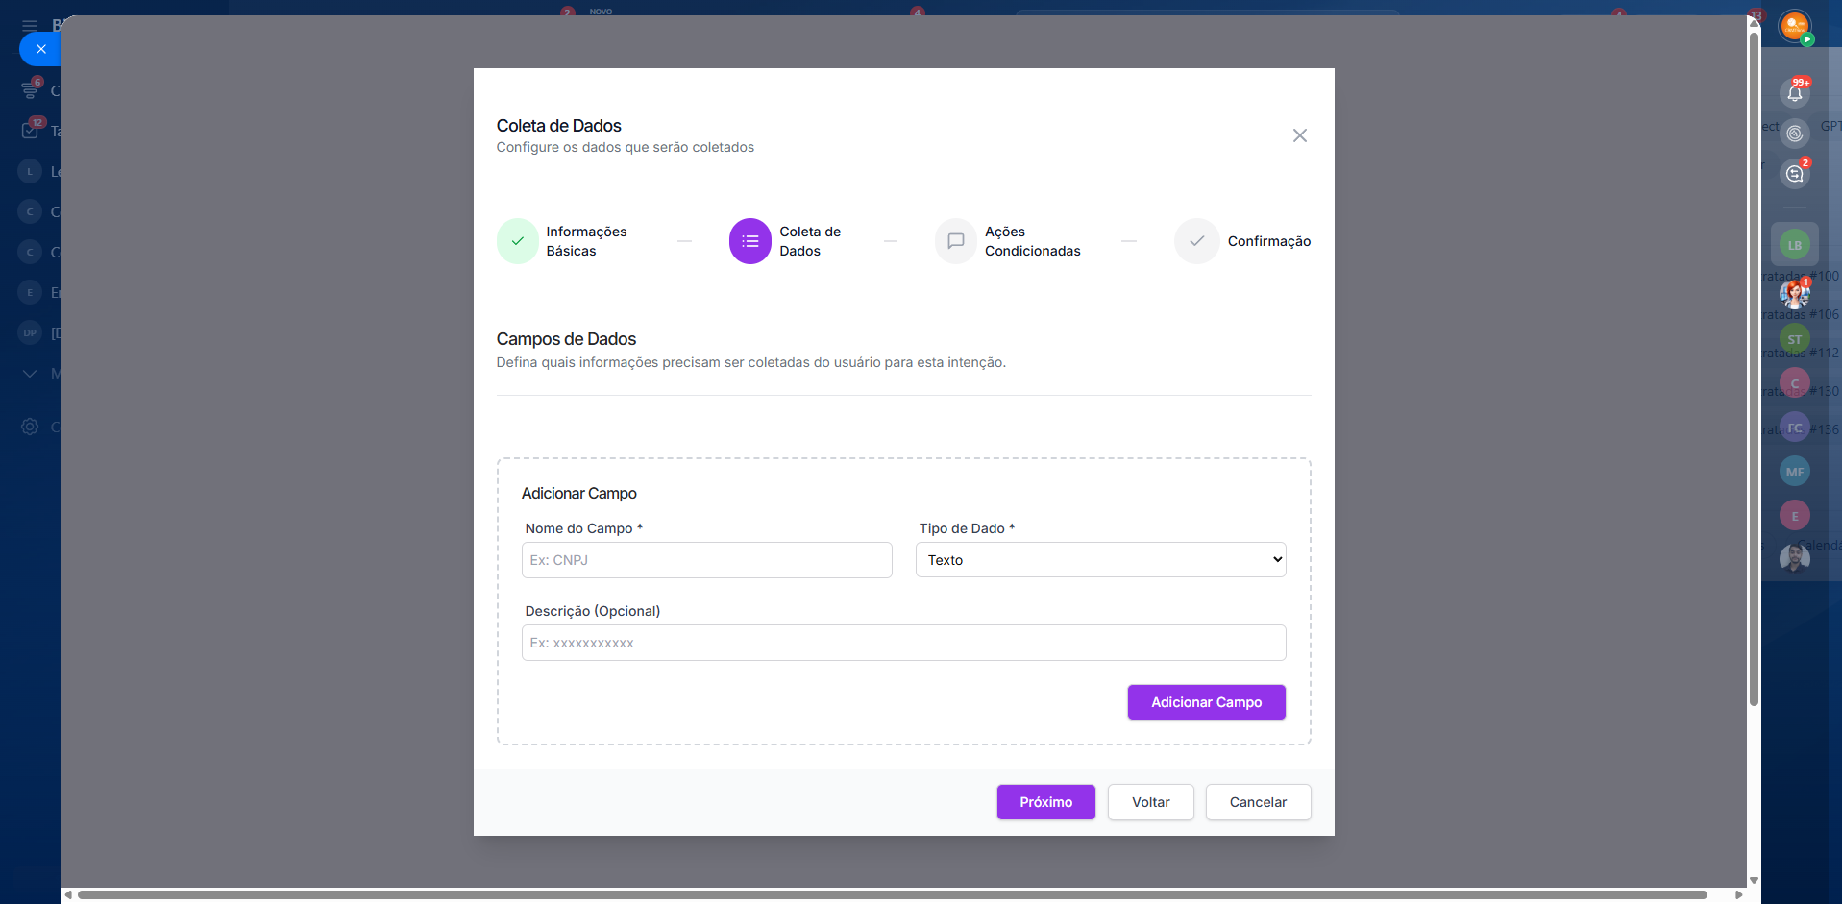The width and height of the screenshot is (1842, 904).
Task: Open the chat icon with 2 badge
Action: click(1794, 174)
